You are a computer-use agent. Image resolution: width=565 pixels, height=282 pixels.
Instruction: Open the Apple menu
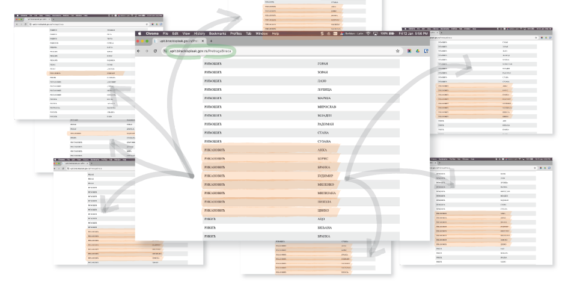pyautogui.click(x=140, y=34)
